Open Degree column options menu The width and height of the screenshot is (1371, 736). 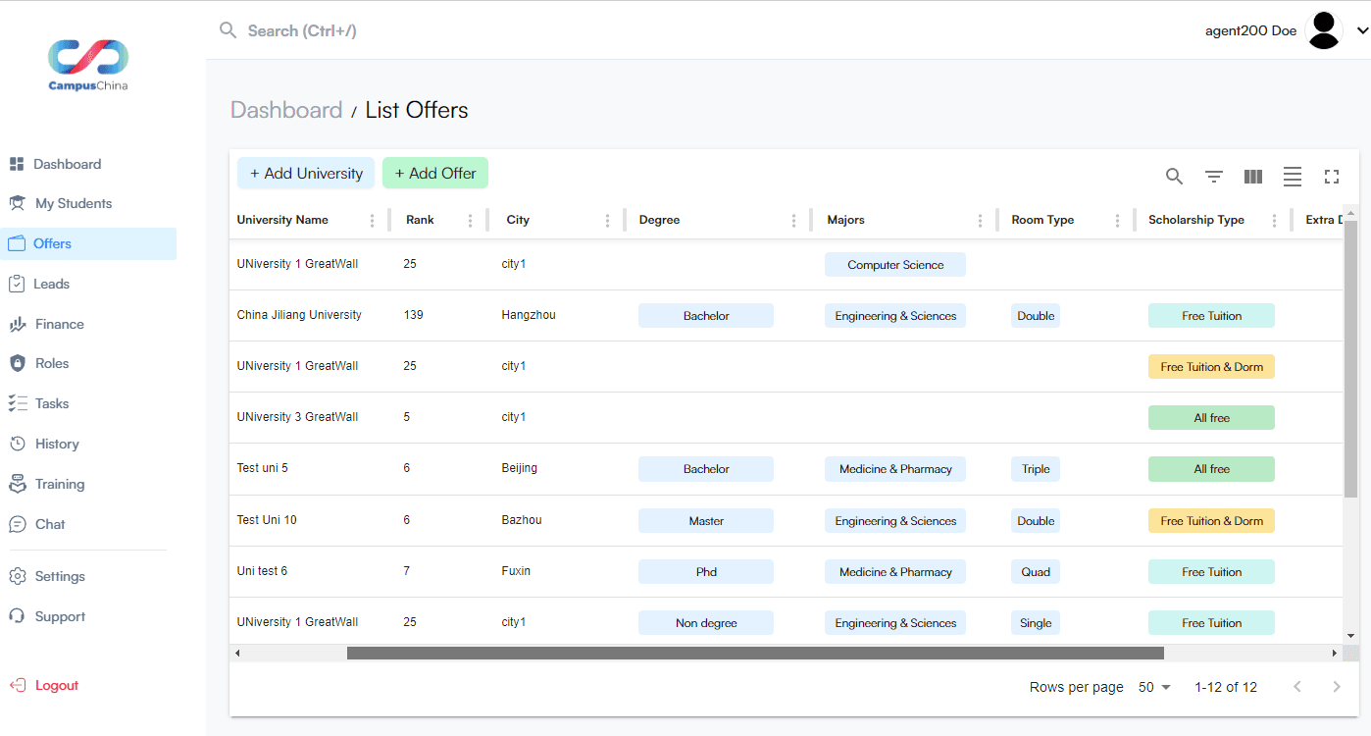[793, 221]
